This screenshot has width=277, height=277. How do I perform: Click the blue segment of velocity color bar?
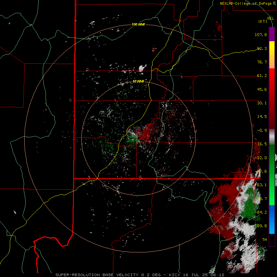[272, 219]
